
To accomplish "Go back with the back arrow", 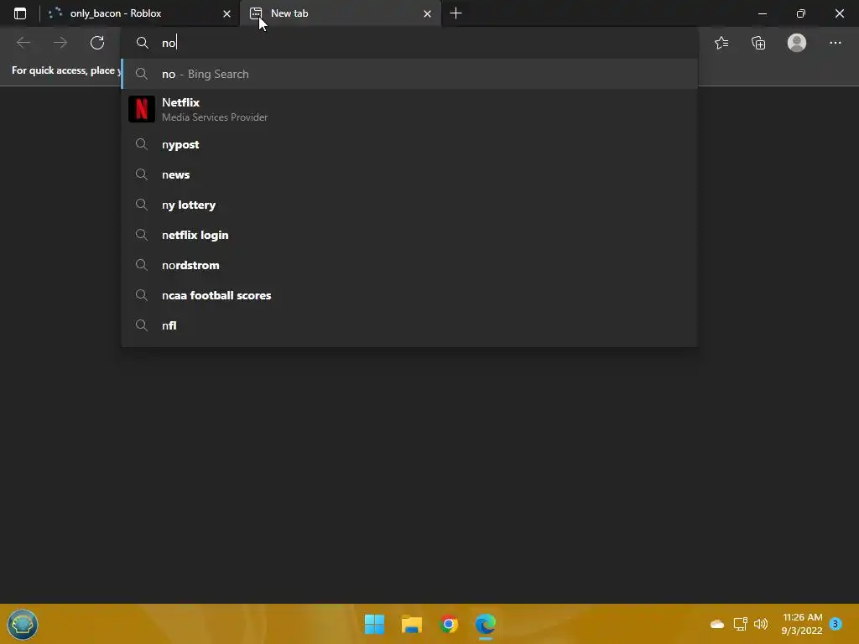I will tap(23, 43).
